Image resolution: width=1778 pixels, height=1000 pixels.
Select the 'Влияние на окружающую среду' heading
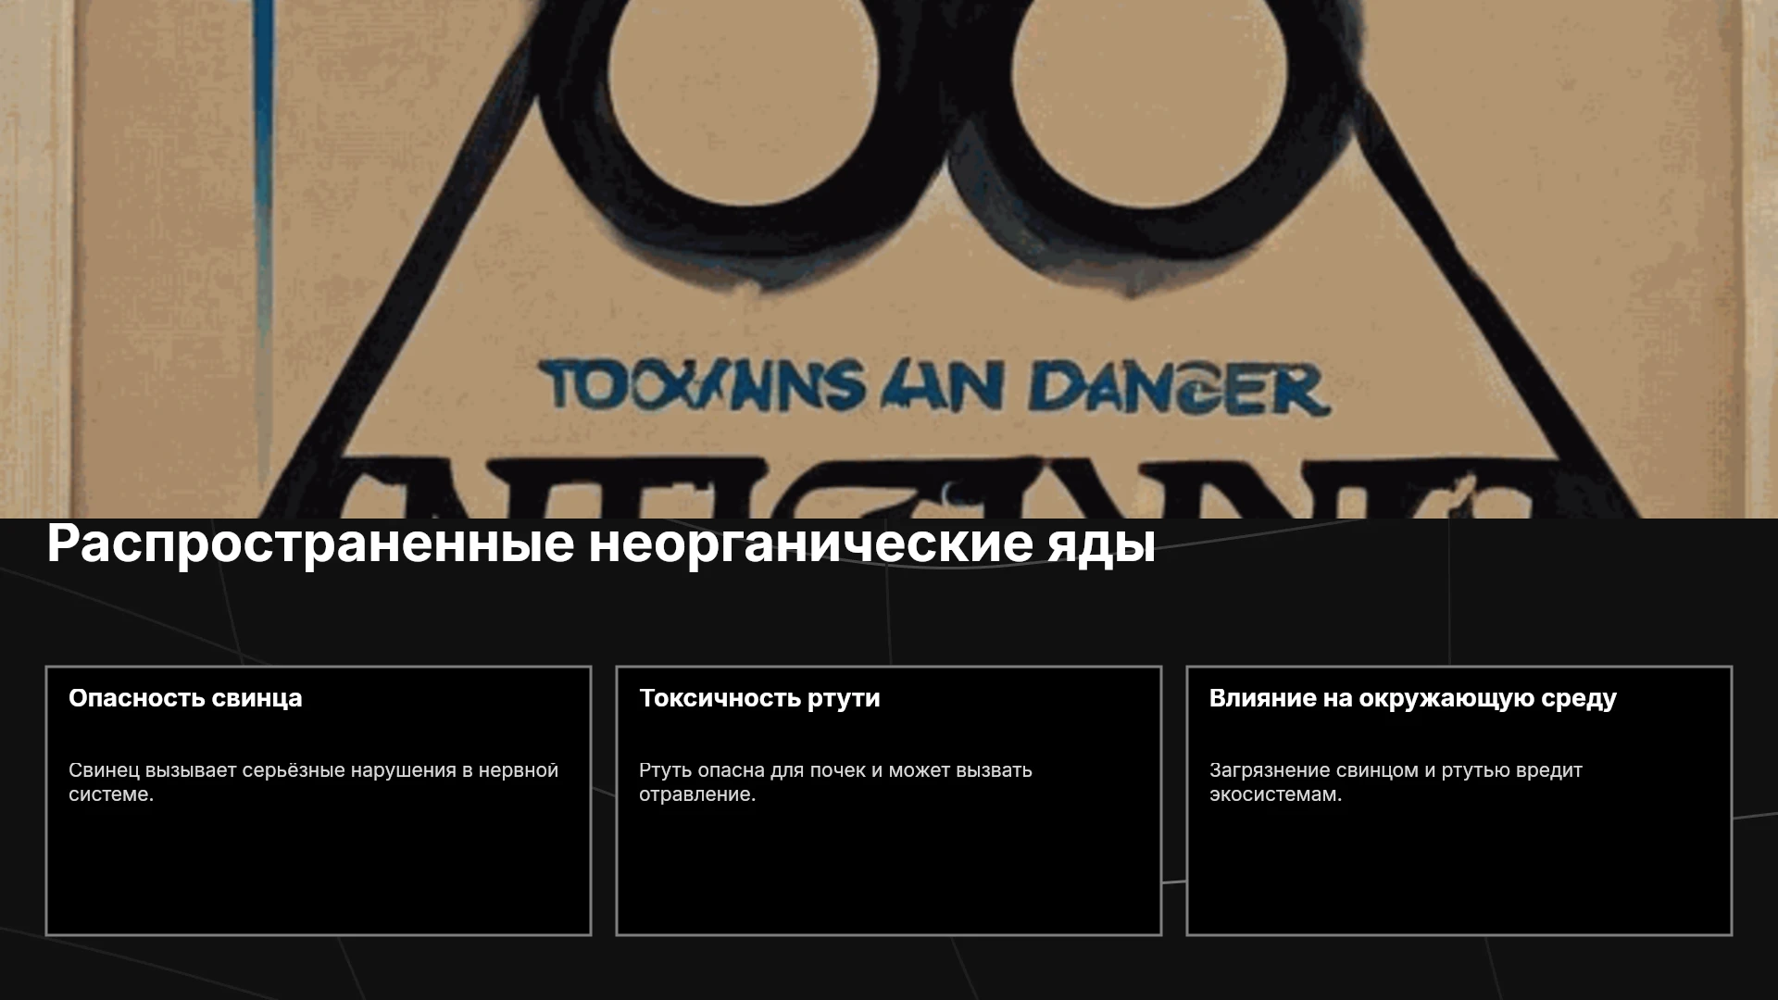[1412, 698]
